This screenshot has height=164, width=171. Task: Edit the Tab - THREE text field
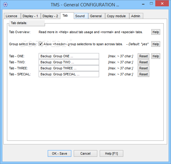69,68
